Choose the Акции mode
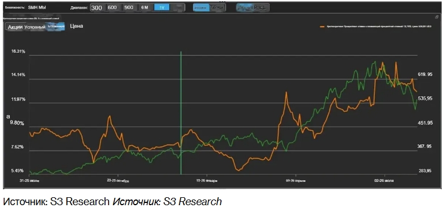Viewport: 443px width, 208px height. (x=15, y=27)
